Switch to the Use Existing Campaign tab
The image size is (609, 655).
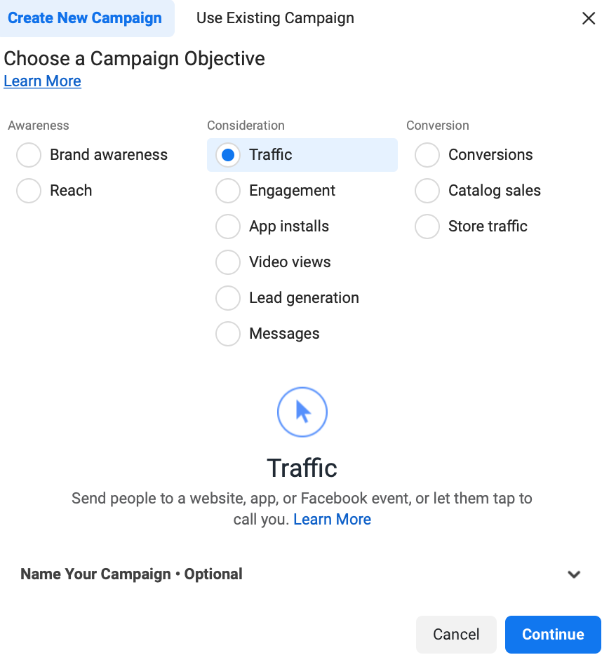[274, 18]
